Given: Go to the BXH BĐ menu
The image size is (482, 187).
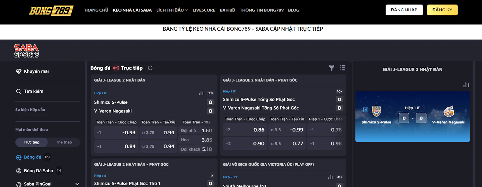Looking at the screenshot, I should click(227, 10).
